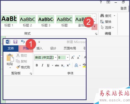Switch to the 页面布局 layout tab

click(70, 48)
